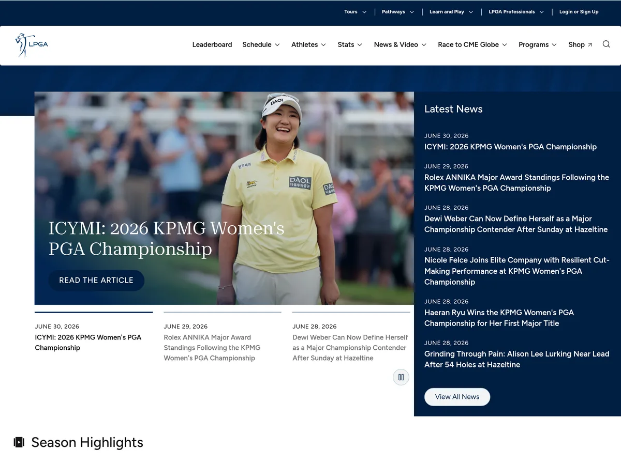Open the search magnifier icon

click(x=607, y=44)
